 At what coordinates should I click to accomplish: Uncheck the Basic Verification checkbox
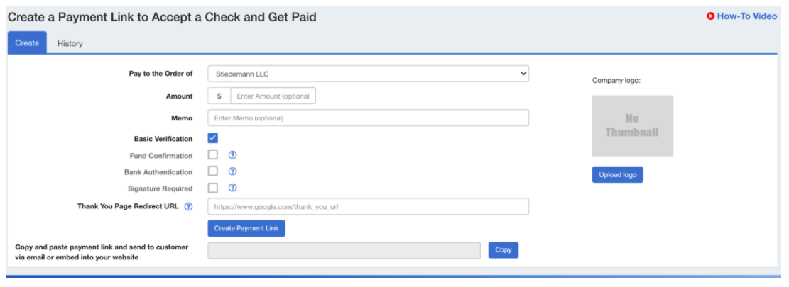tap(213, 138)
